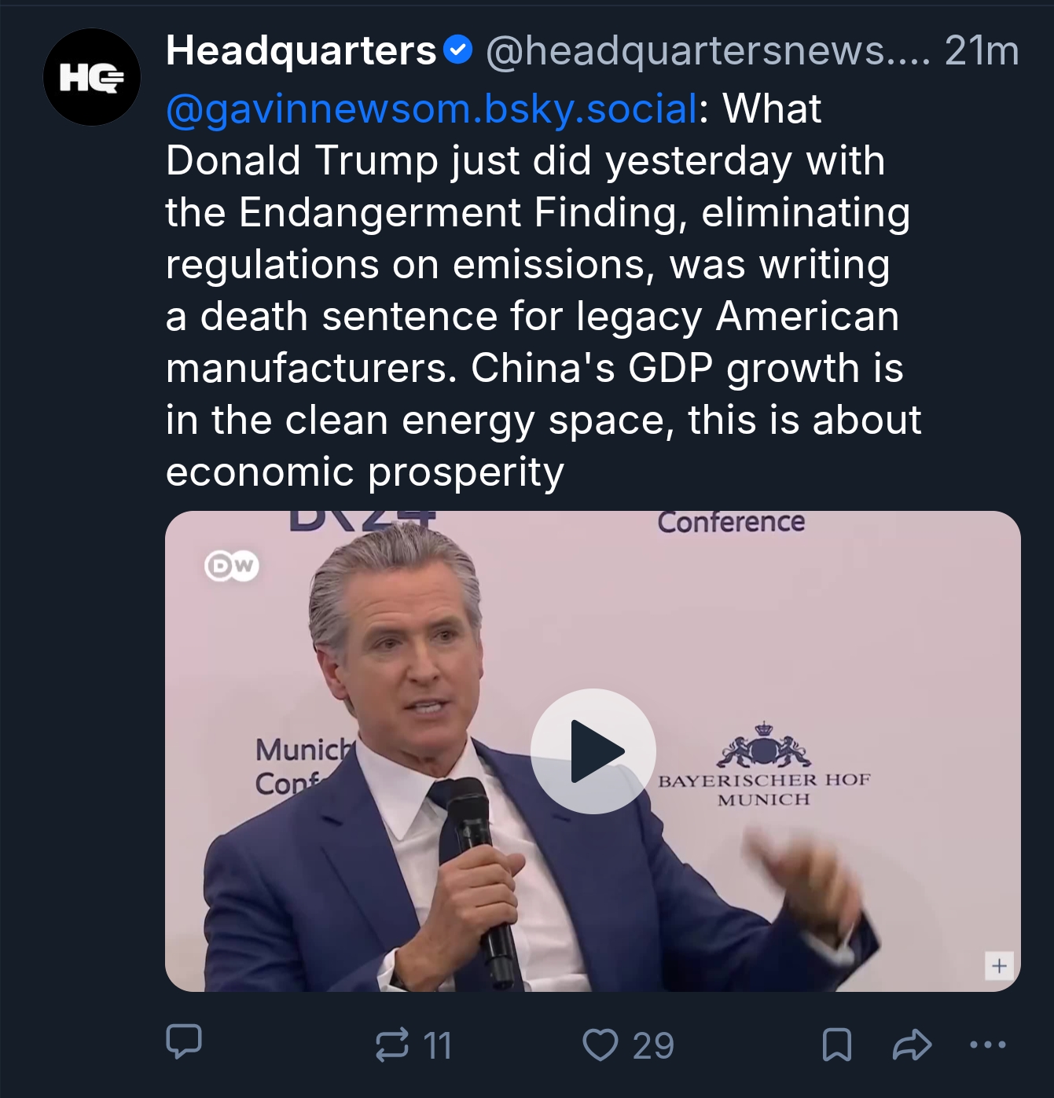Open the post via the 21m timestamp

(x=982, y=51)
